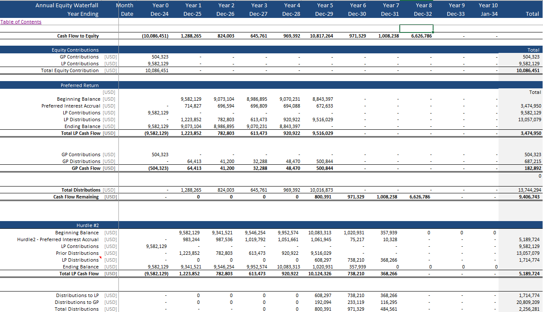The width and height of the screenshot is (543, 312).
Task: Click the 696,809 accrual cell under Year 3
Action: pyautogui.click(x=259, y=106)
